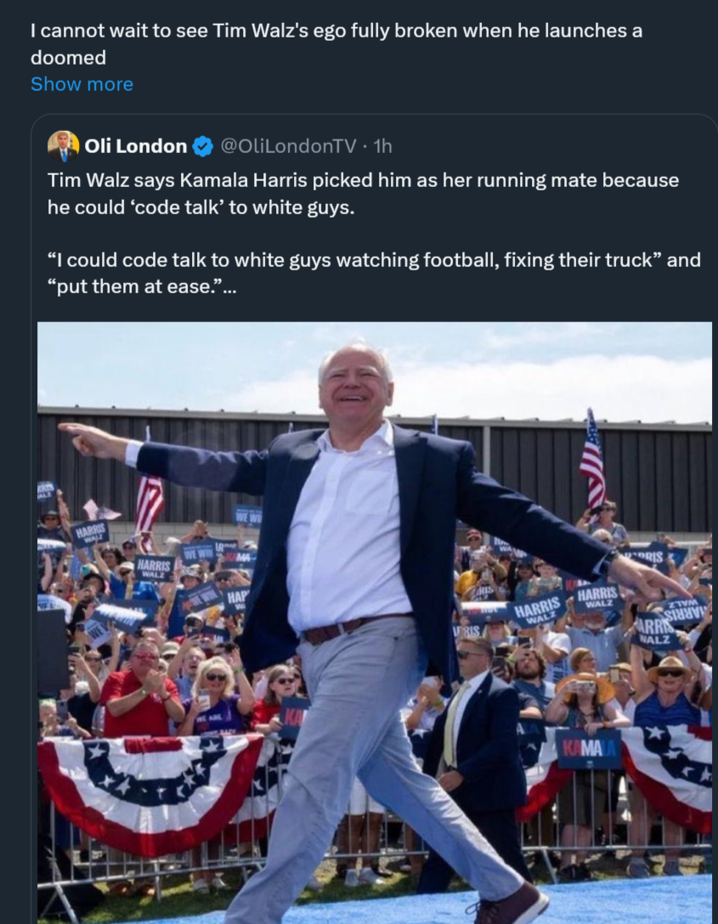Visit the @OliLondonTV handle

pyautogui.click(x=288, y=146)
